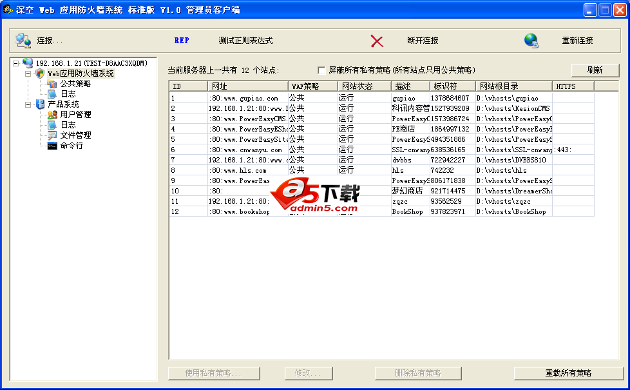This screenshot has width=630, height=390.
Task: Click the log icon under 产品系统
Action: point(52,125)
